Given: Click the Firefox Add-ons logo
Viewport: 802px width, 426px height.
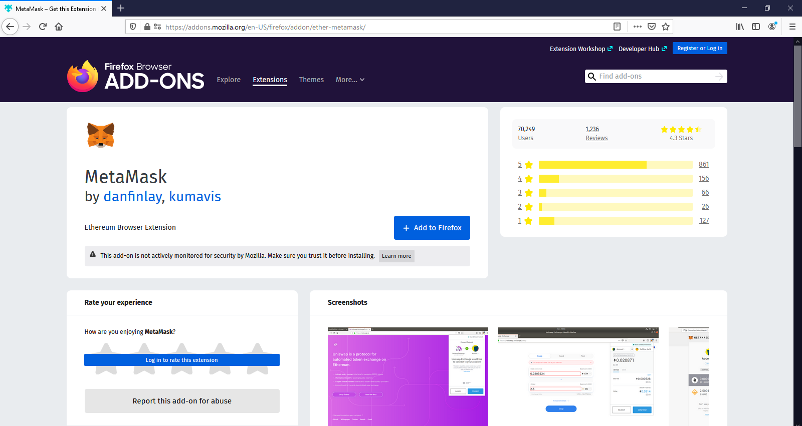Looking at the screenshot, I should point(136,76).
